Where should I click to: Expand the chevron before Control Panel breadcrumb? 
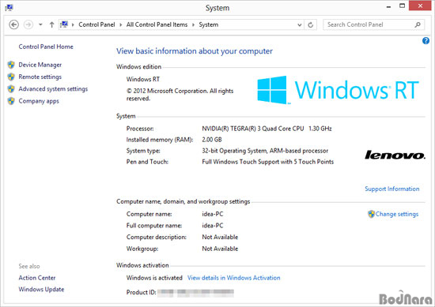(x=73, y=24)
